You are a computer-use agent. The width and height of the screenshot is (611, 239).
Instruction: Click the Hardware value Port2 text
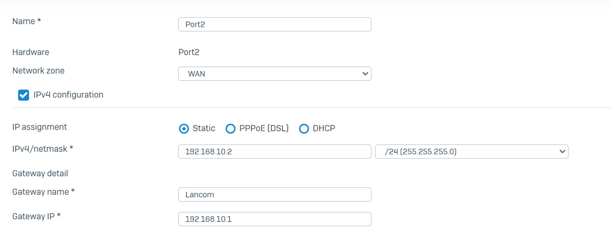click(189, 52)
